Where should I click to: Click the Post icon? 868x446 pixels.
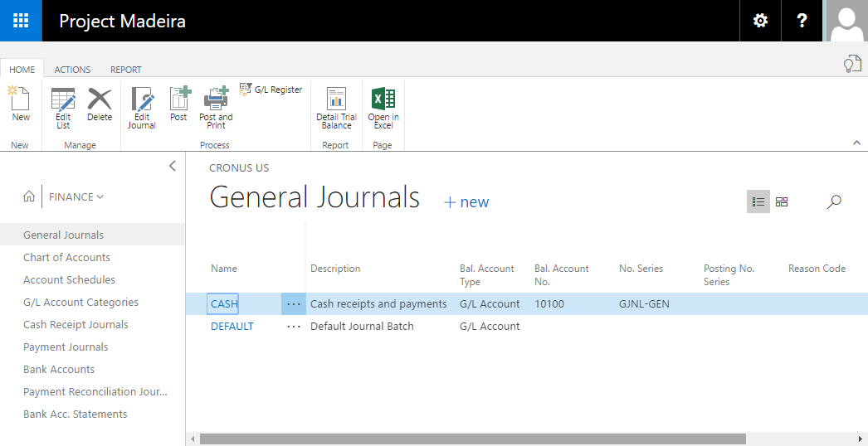point(179,104)
